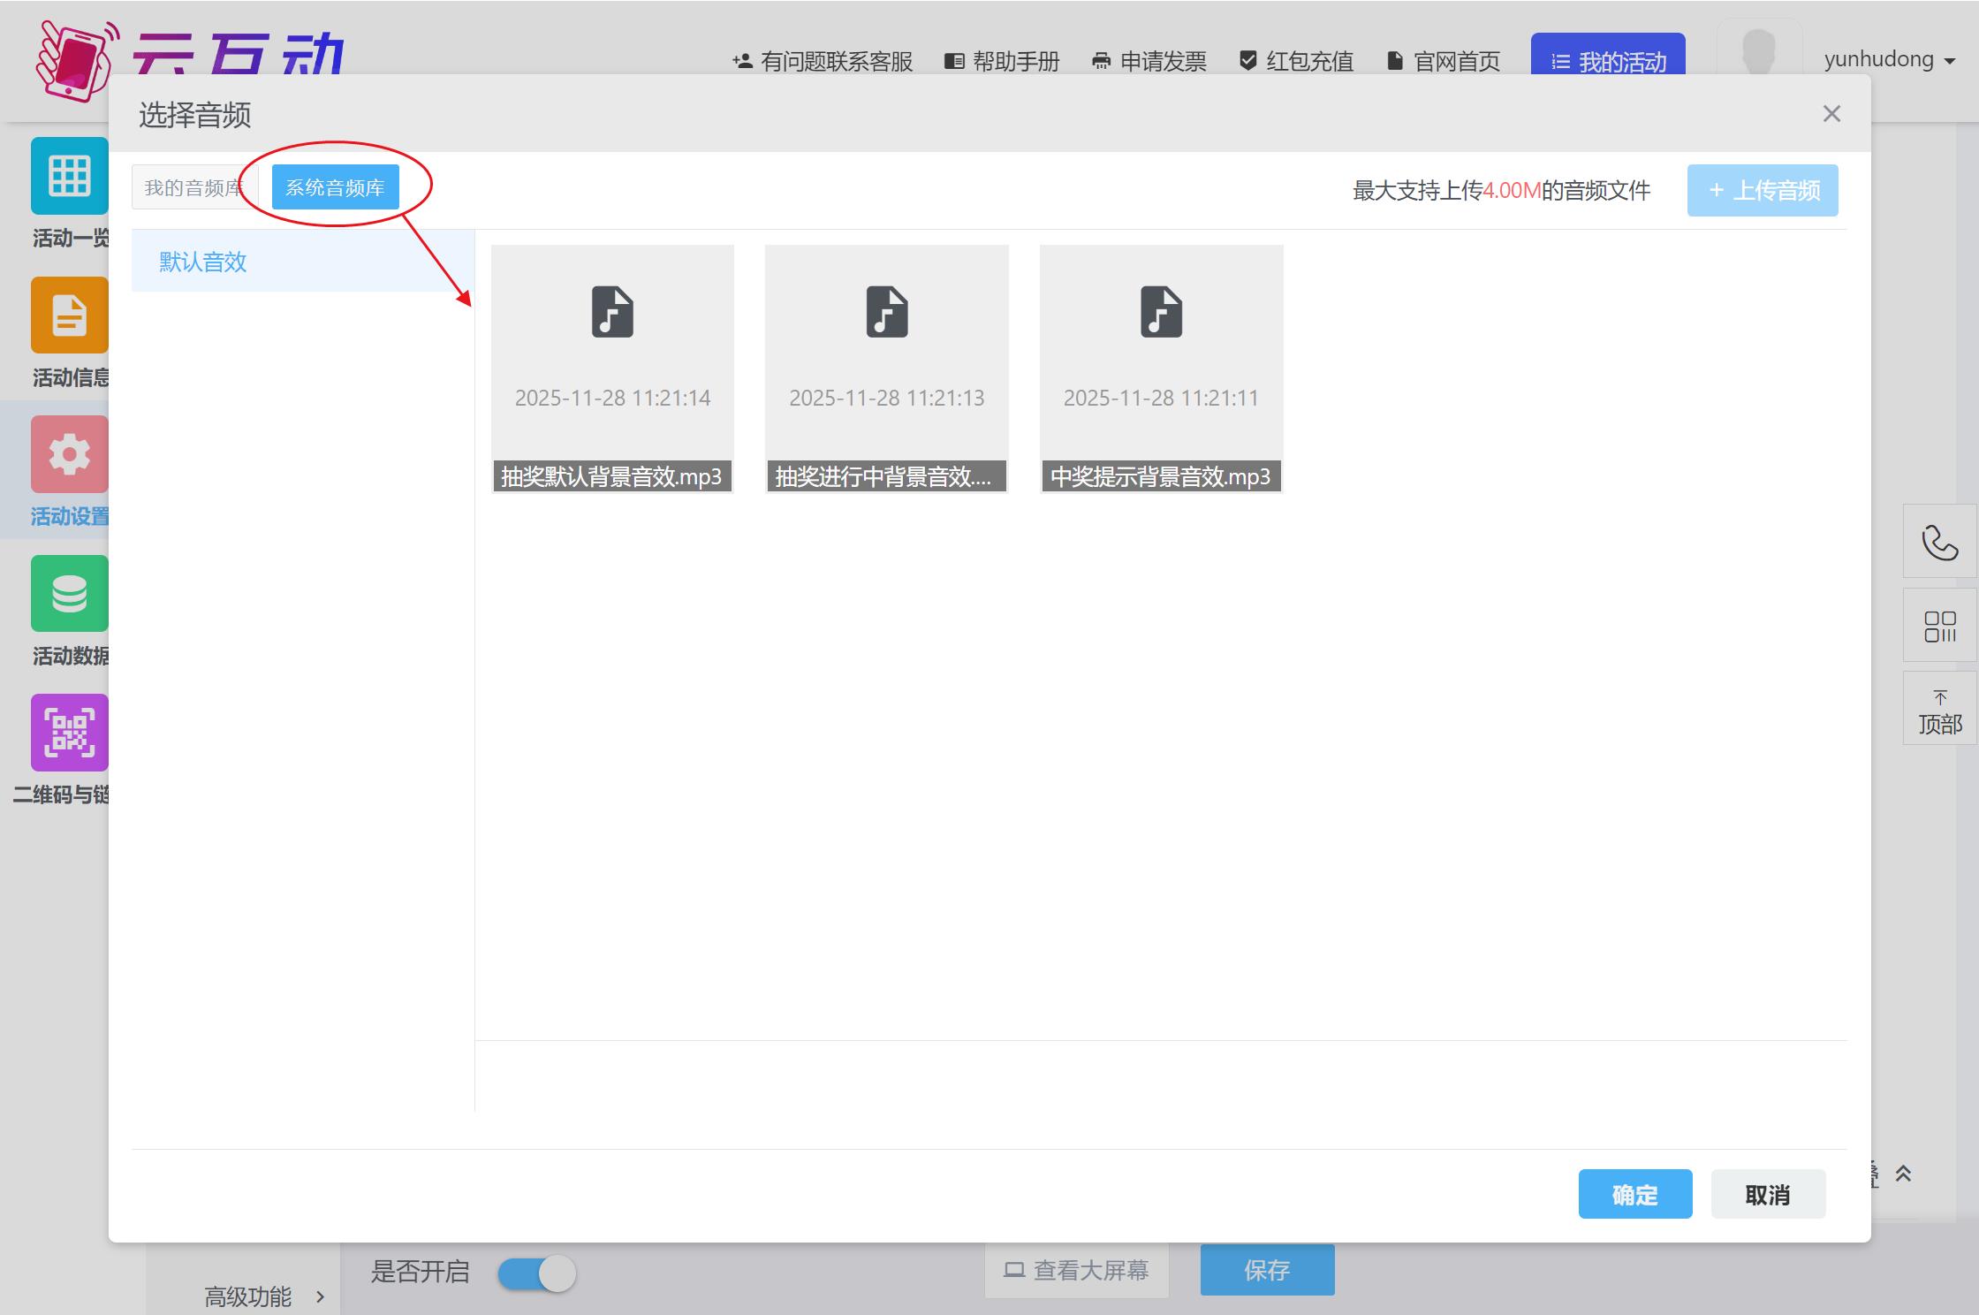The width and height of the screenshot is (1979, 1315).
Task: Click the layout grid icon on right edge
Action: tap(1940, 626)
